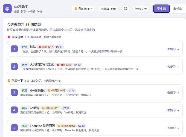
Task: Click the 数学 tag on 加法 card
Action: coord(25,47)
